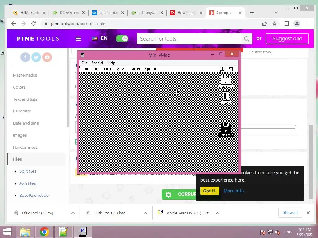Click the Chrome icon in the taskbar
318x238 pixels.
[x=44, y=232]
